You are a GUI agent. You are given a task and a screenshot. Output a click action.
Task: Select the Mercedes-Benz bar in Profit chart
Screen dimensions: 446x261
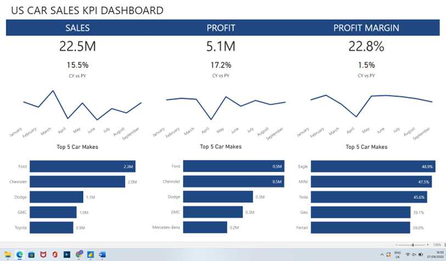coord(205,228)
